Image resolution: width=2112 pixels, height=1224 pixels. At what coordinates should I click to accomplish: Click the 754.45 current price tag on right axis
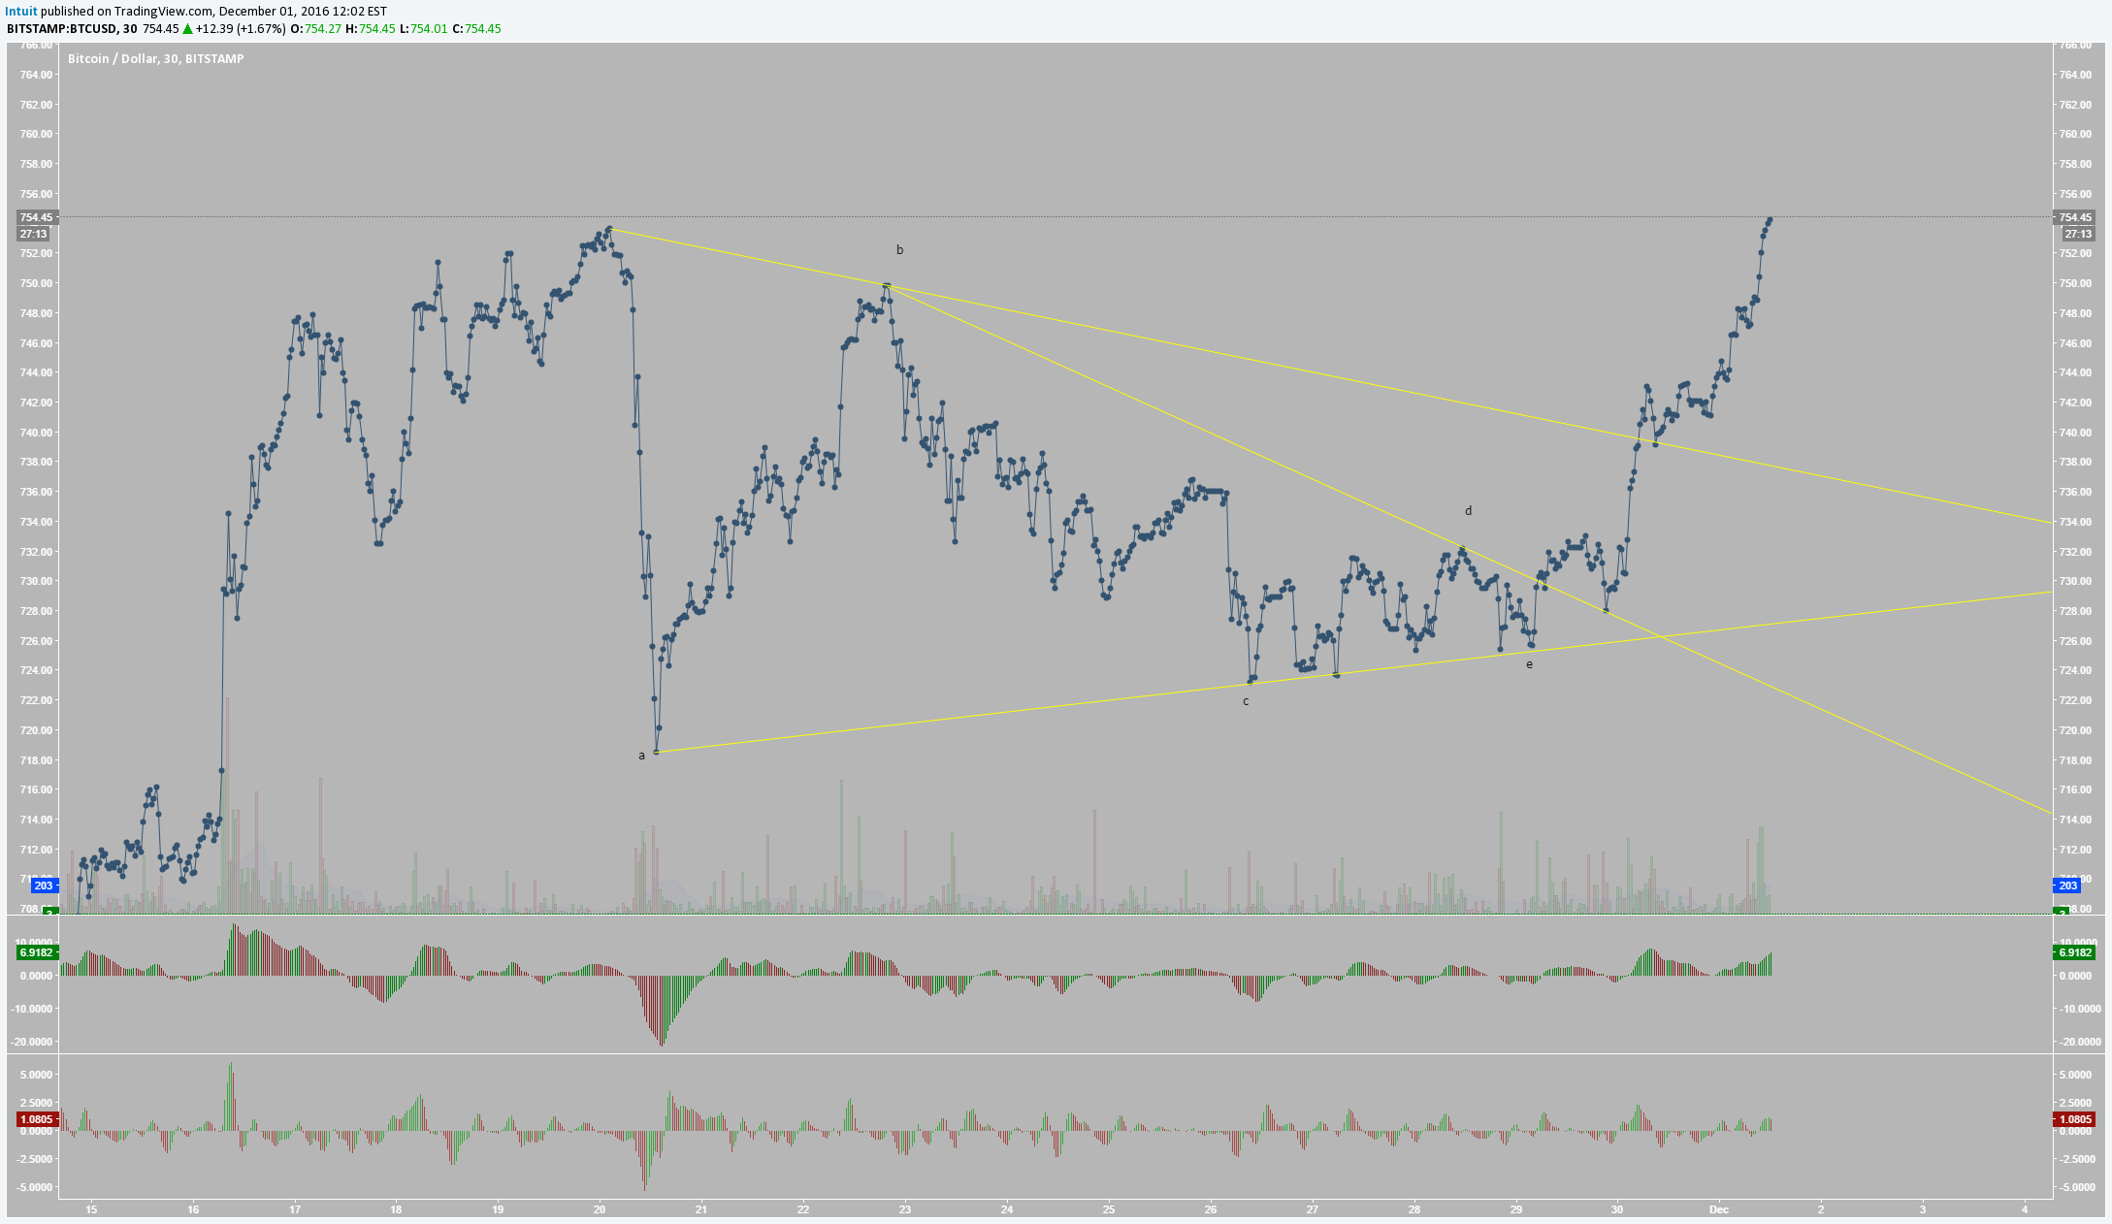coord(2074,217)
